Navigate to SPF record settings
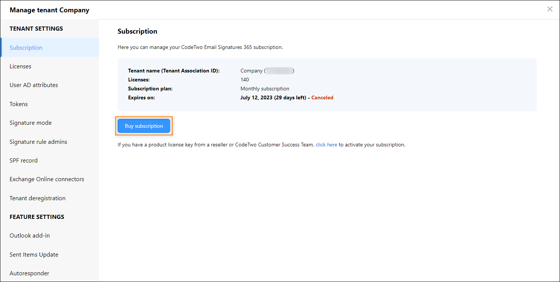Viewport: 560px width, 282px height. point(50,160)
